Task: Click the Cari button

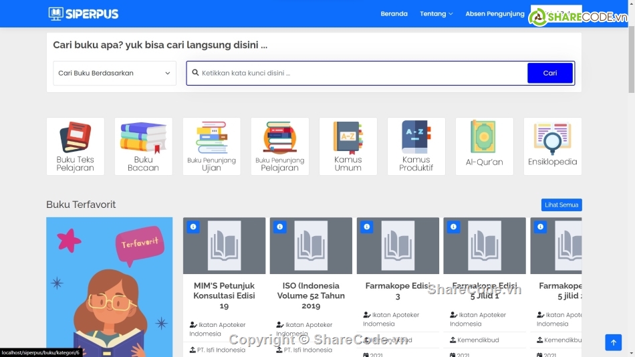Action: (x=550, y=73)
